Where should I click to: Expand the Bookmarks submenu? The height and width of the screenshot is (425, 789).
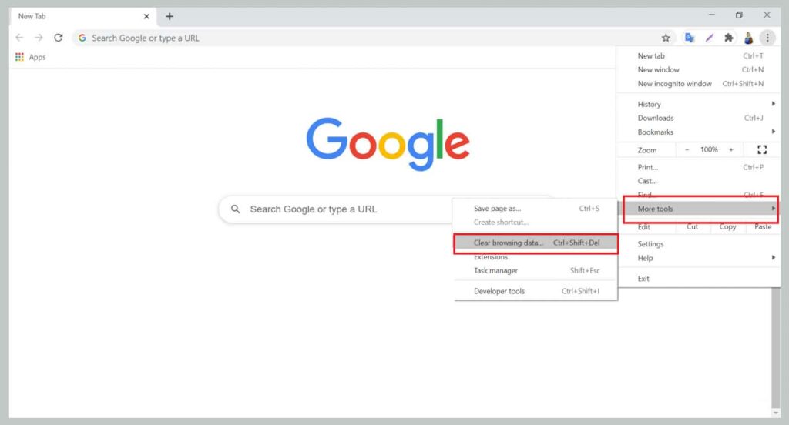click(700, 132)
